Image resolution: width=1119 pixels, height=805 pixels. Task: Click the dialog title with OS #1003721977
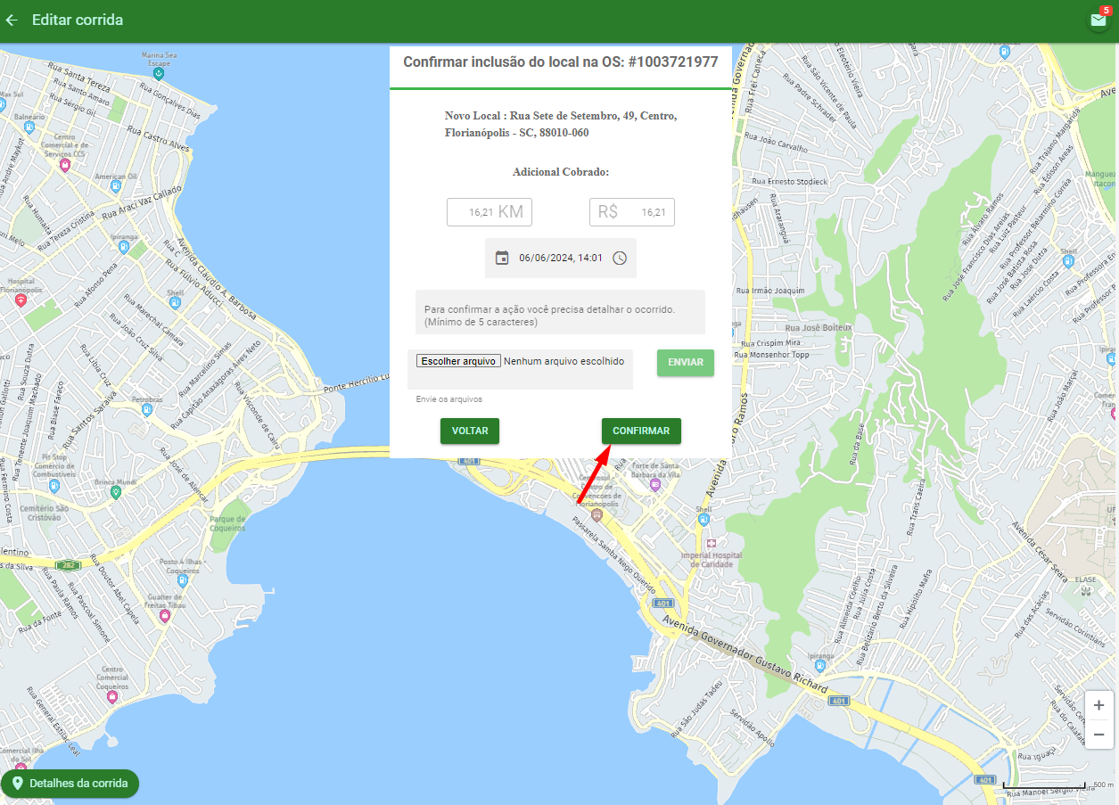(x=561, y=62)
